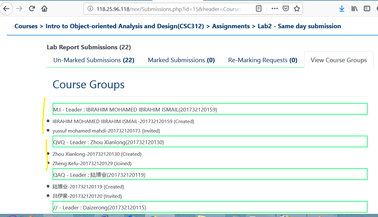
Task: Open the Library menu
Action: tap(354, 9)
